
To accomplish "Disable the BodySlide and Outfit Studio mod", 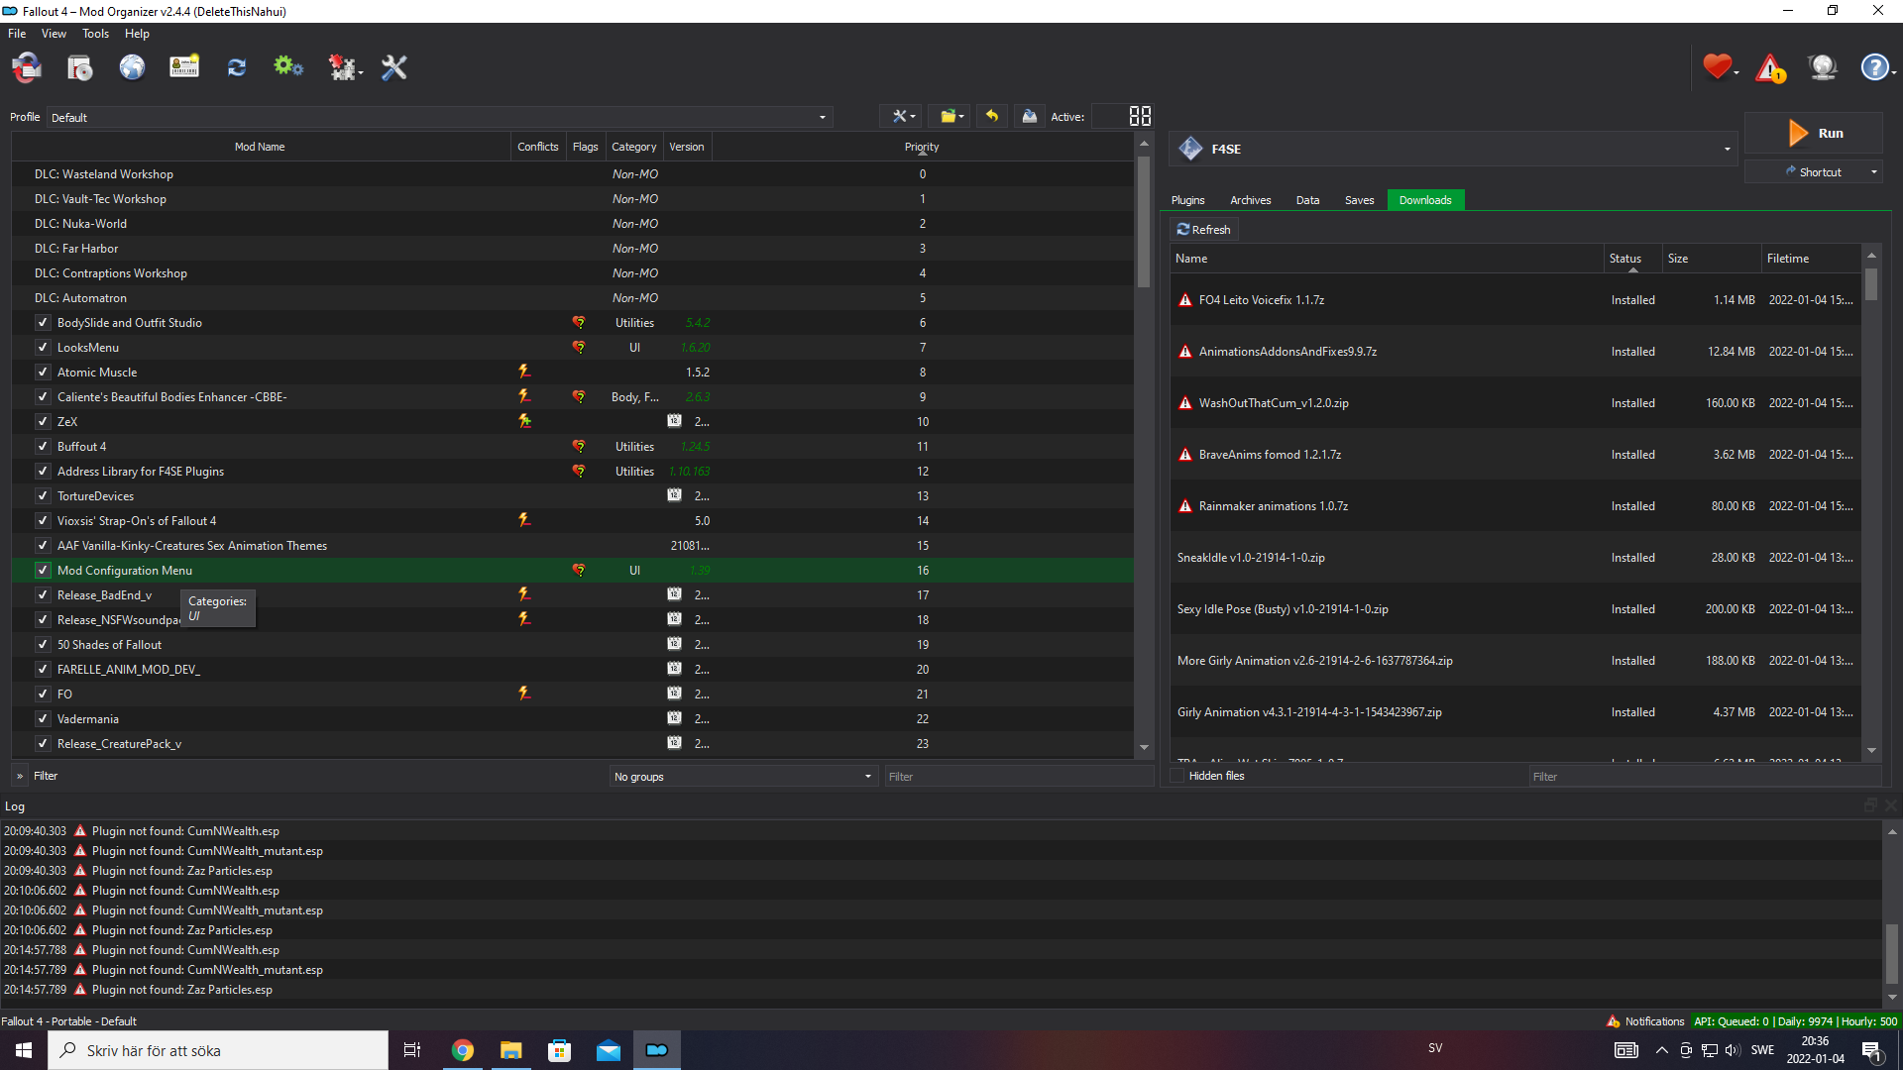I will click(43, 322).
